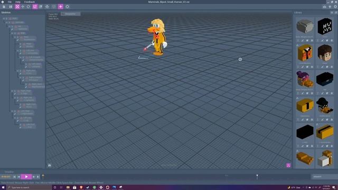This screenshot has height=190, width=338.
Task: Click the pencil edit icon under the grey block
Action: [303, 41]
